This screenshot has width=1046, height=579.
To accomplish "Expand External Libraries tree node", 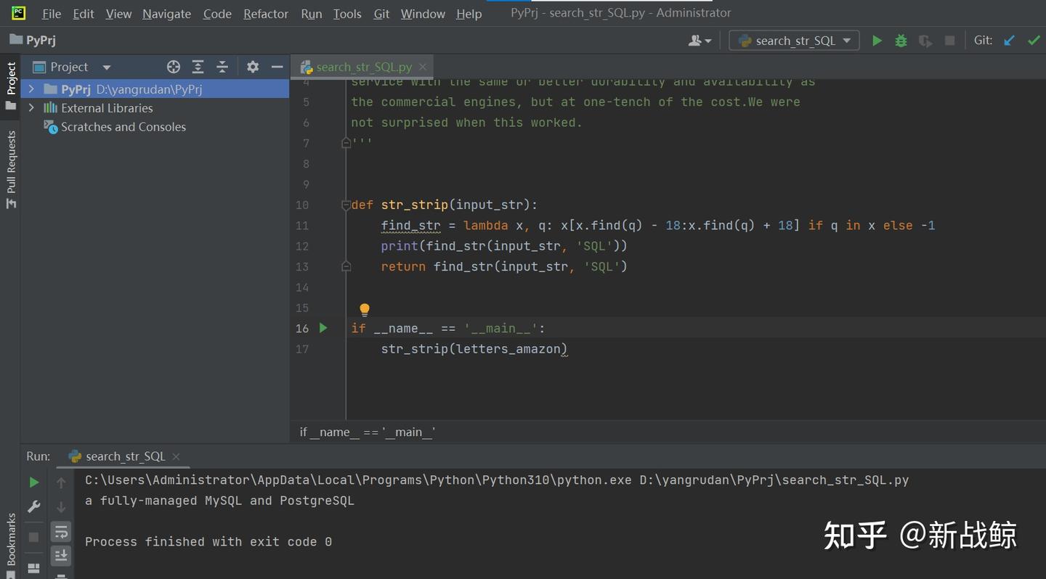I will point(31,108).
